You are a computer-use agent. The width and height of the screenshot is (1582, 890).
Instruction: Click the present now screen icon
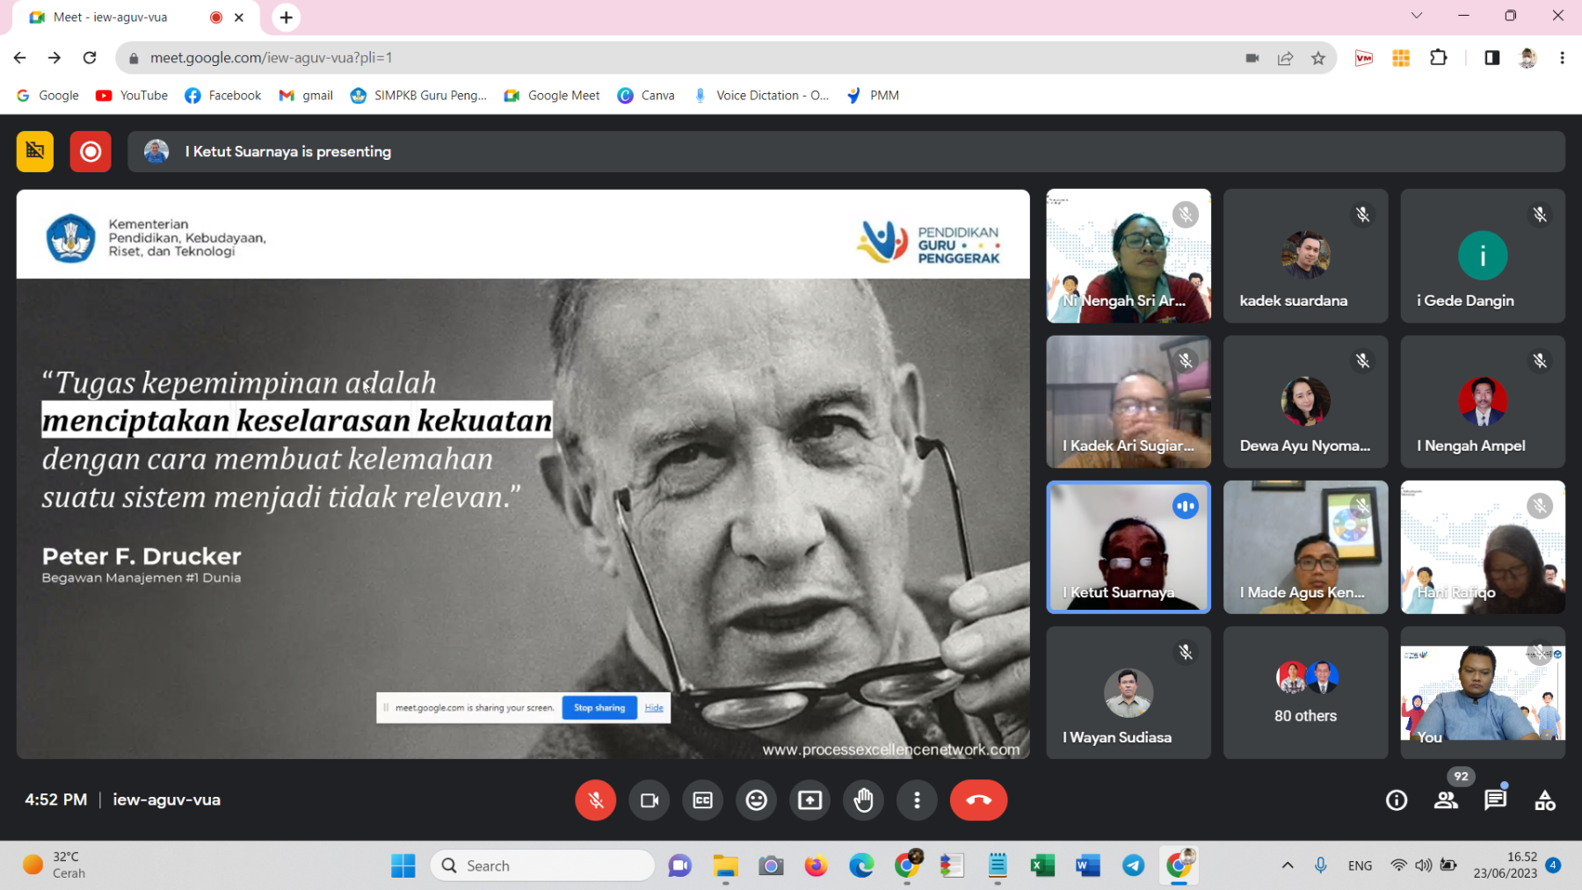(809, 800)
